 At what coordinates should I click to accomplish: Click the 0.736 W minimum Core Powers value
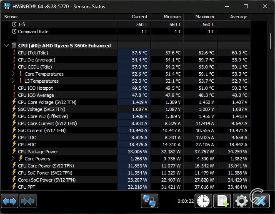(x=172, y=159)
